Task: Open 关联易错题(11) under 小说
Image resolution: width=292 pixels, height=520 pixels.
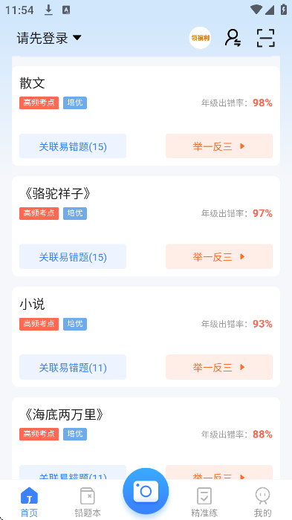Action: click(x=73, y=367)
